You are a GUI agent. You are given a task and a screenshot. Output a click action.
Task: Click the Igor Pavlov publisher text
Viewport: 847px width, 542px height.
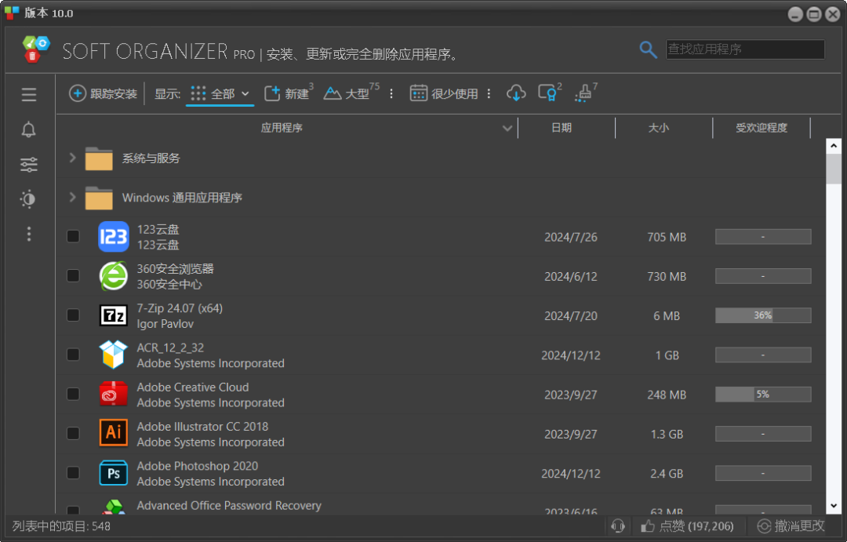coord(165,324)
